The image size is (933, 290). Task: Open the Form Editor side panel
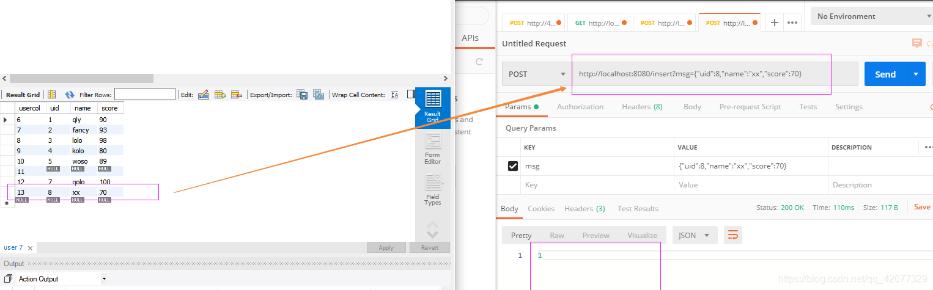(x=432, y=149)
